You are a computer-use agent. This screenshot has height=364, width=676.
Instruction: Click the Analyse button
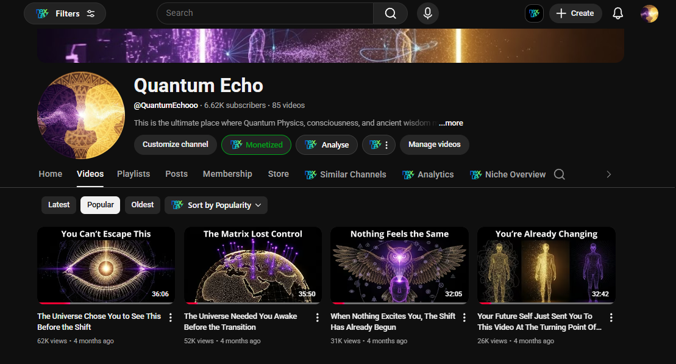[x=327, y=145]
